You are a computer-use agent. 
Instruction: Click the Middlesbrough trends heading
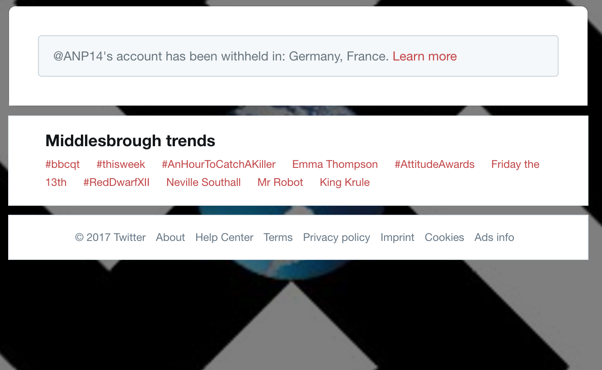130,141
